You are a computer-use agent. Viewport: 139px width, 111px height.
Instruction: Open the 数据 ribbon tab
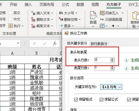click(x=80, y=4)
